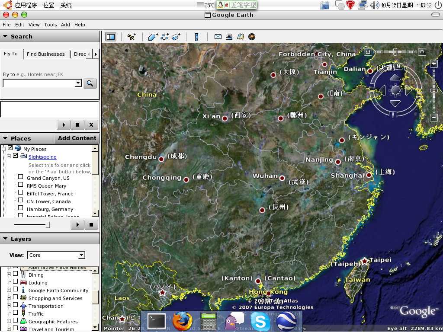Add an image overlay from the toolbar
443x332 pixels.
coord(176,37)
